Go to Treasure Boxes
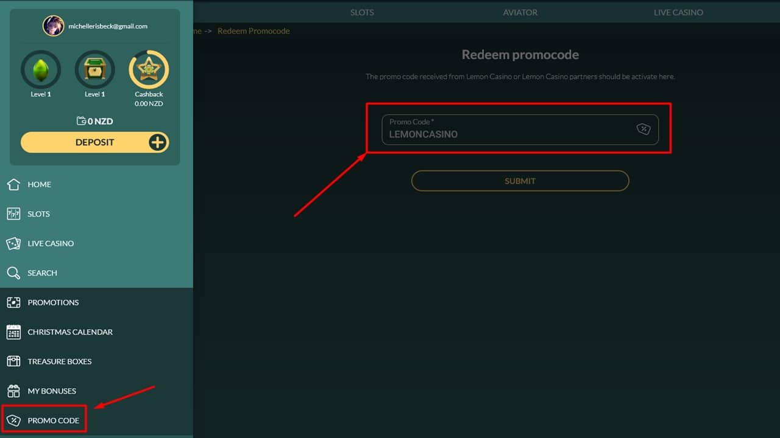The height and width of the screenshot is (438, 780). [59, 361]
